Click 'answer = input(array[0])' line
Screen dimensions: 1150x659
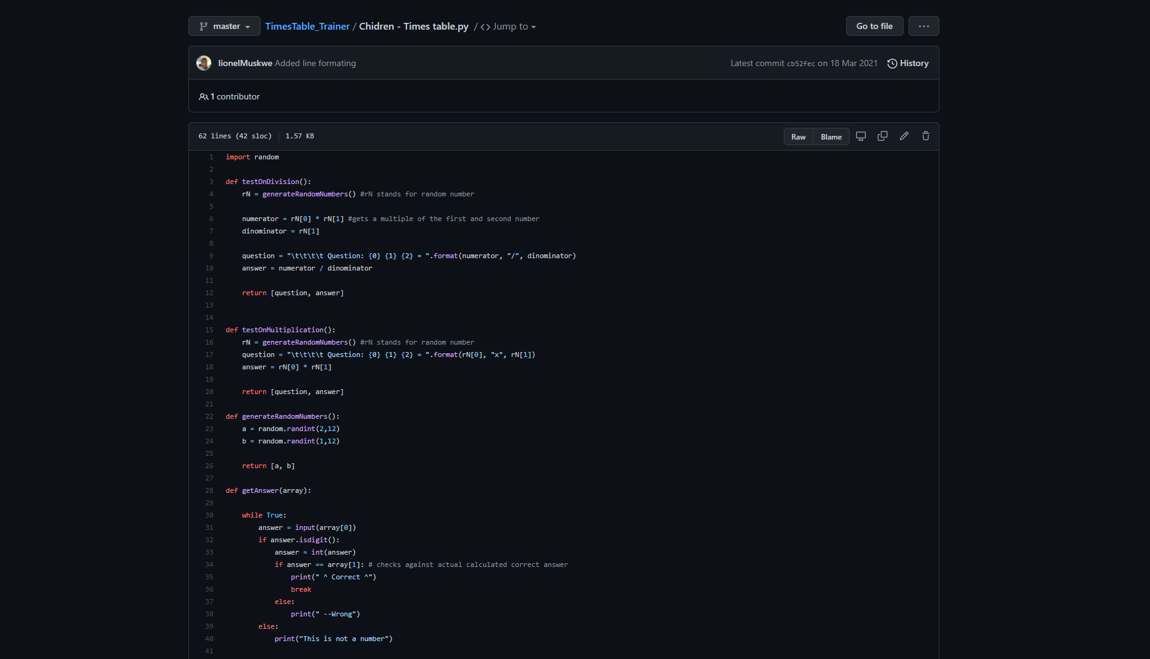[307, 527]
